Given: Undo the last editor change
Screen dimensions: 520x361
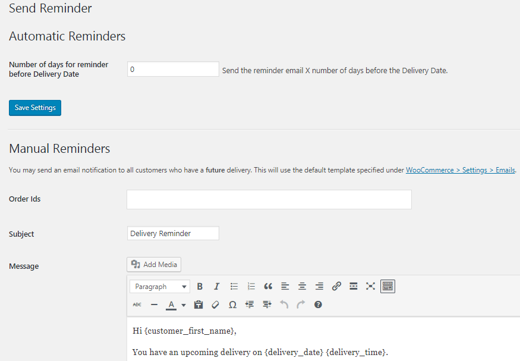Looking at the screenshot, I should 284,305.
